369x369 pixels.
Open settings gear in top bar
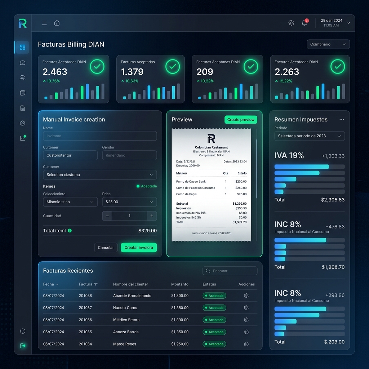291,23
